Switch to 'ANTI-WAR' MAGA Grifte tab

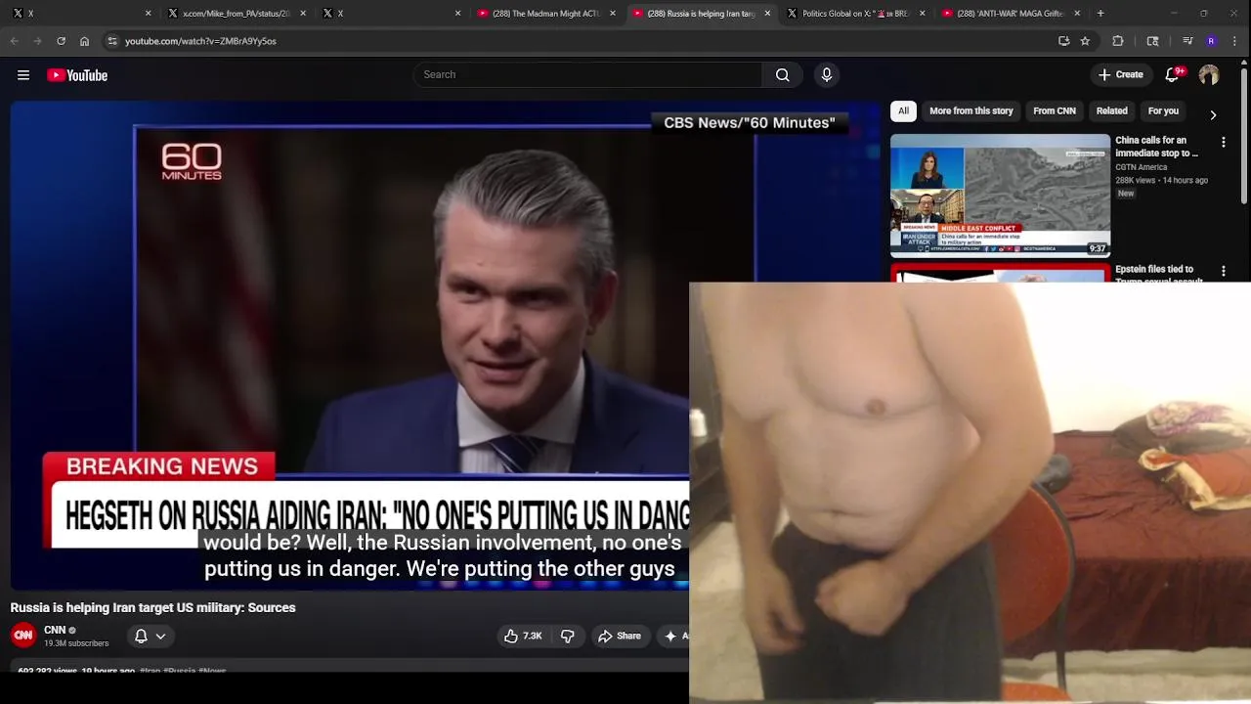[x=1010, y=14]
